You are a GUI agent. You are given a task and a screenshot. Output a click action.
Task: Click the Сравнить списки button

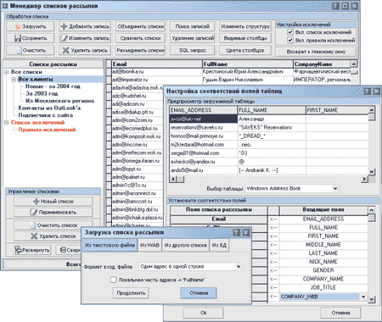pyautogui.click(x=140, y=38)
